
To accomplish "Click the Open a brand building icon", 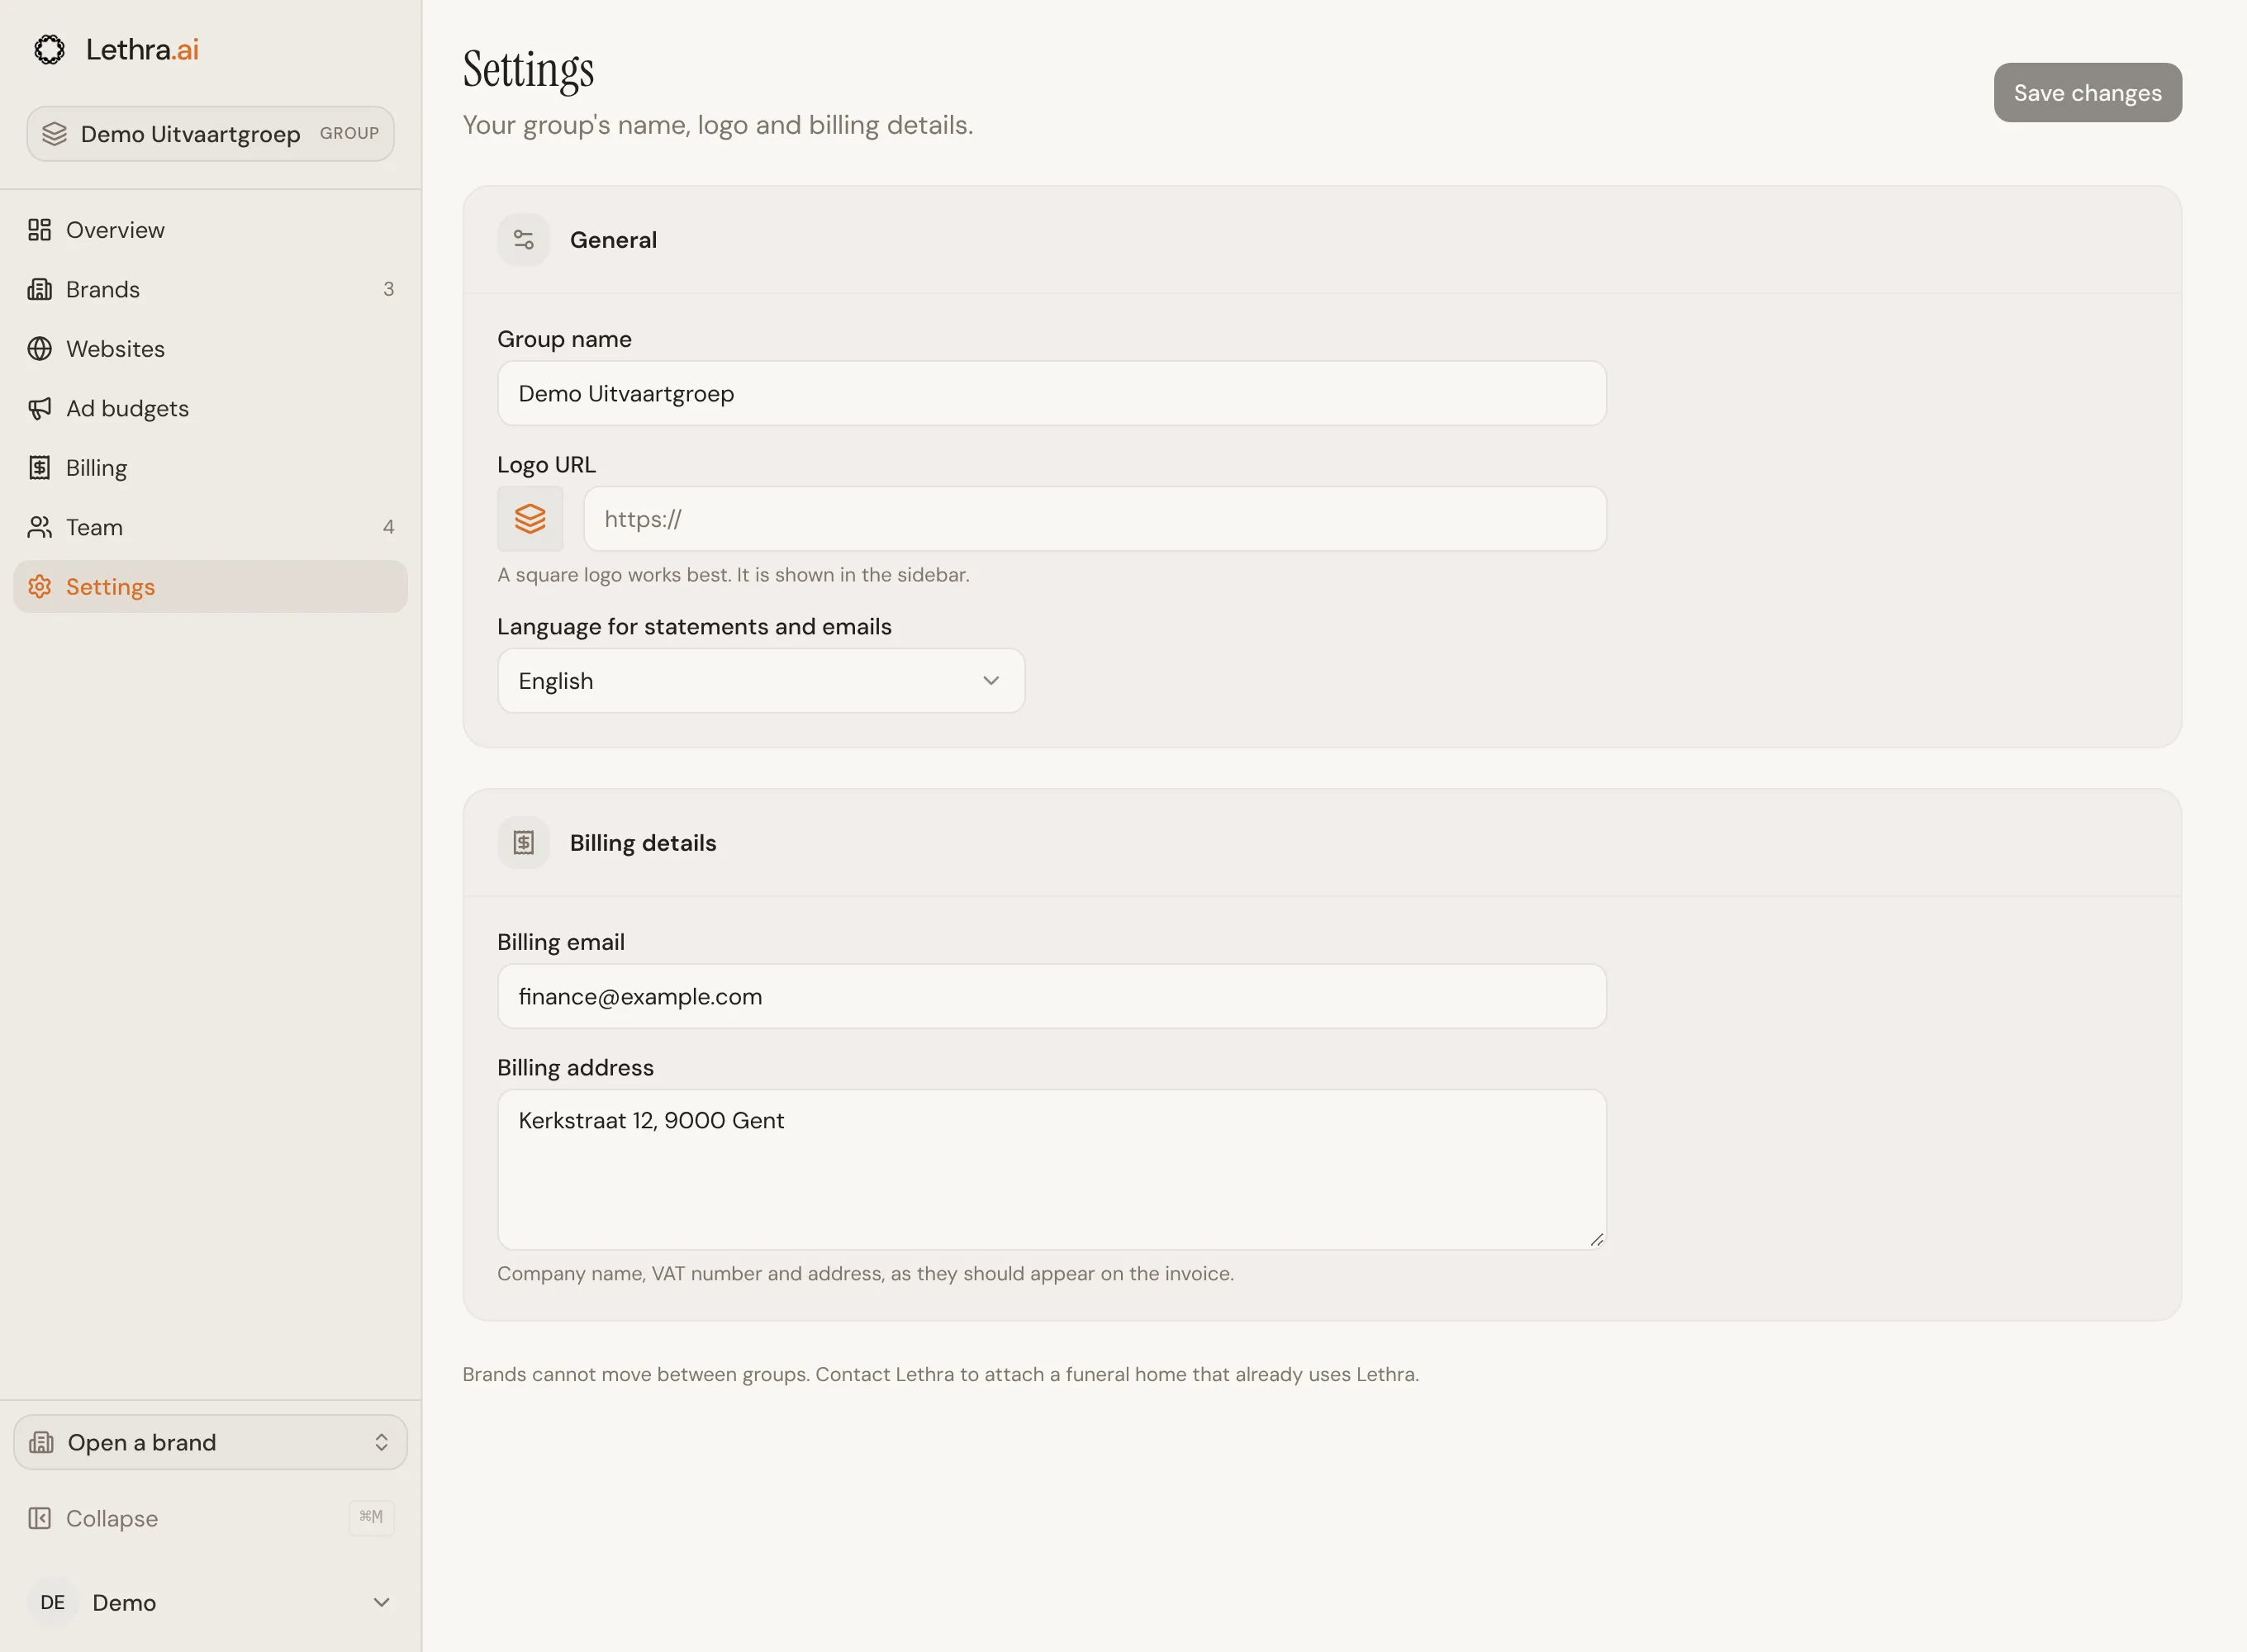I will 41,1442.
